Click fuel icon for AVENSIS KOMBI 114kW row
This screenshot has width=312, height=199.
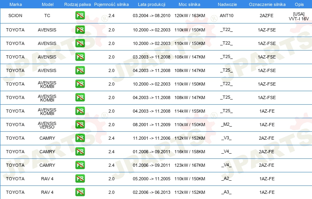(80, 111)
